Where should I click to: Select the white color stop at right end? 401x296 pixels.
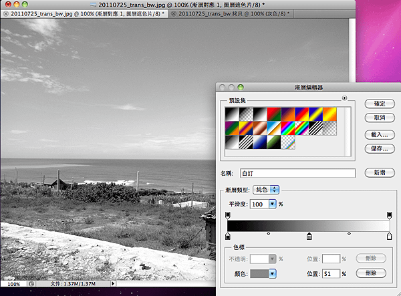coord(389,236)
